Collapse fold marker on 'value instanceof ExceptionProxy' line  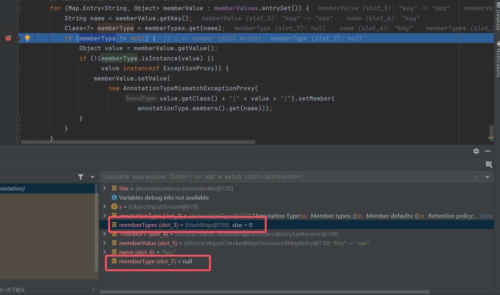(x=18, y=68)
